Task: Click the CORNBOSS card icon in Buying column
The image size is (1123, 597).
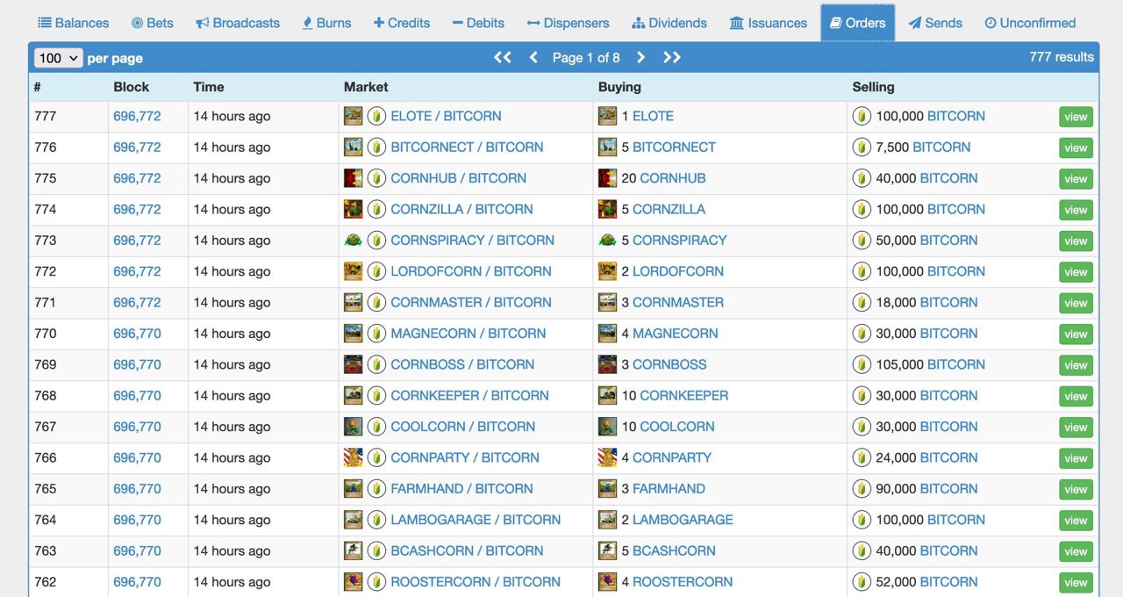Action: [x=607, y=364]
